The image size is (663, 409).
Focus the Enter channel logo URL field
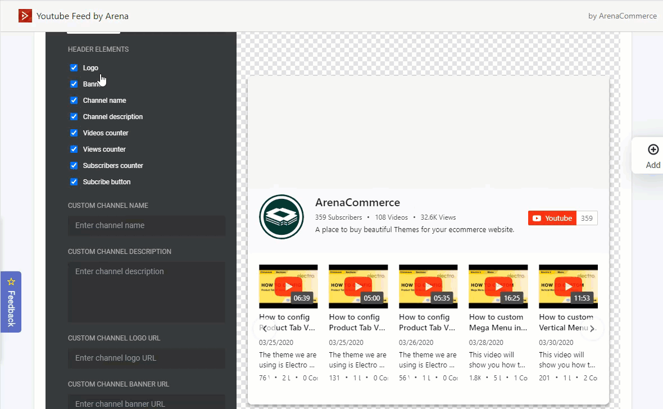coord(146,358)
